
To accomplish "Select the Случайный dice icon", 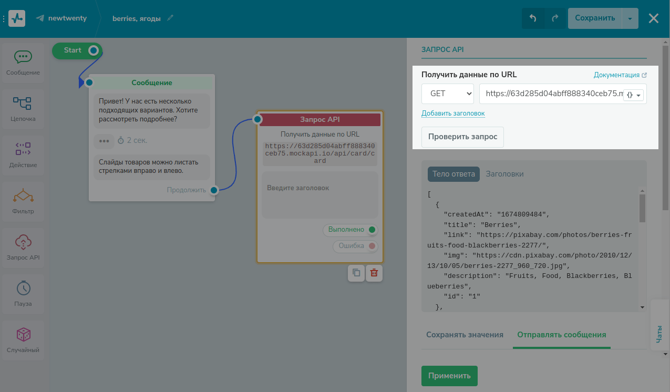I will [x=23, y=334].
